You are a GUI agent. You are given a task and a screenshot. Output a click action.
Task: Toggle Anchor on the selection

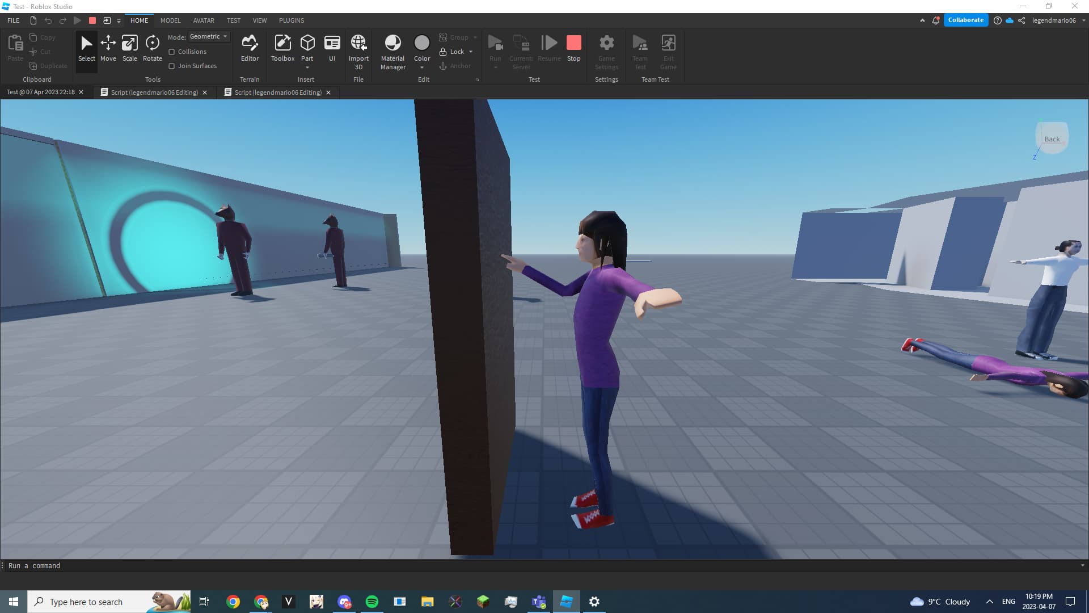pos(455,65)
